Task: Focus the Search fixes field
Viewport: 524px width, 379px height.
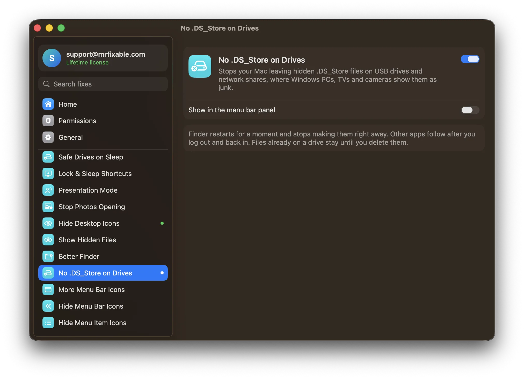Action: pyautogui.click(x=103, y=84)
